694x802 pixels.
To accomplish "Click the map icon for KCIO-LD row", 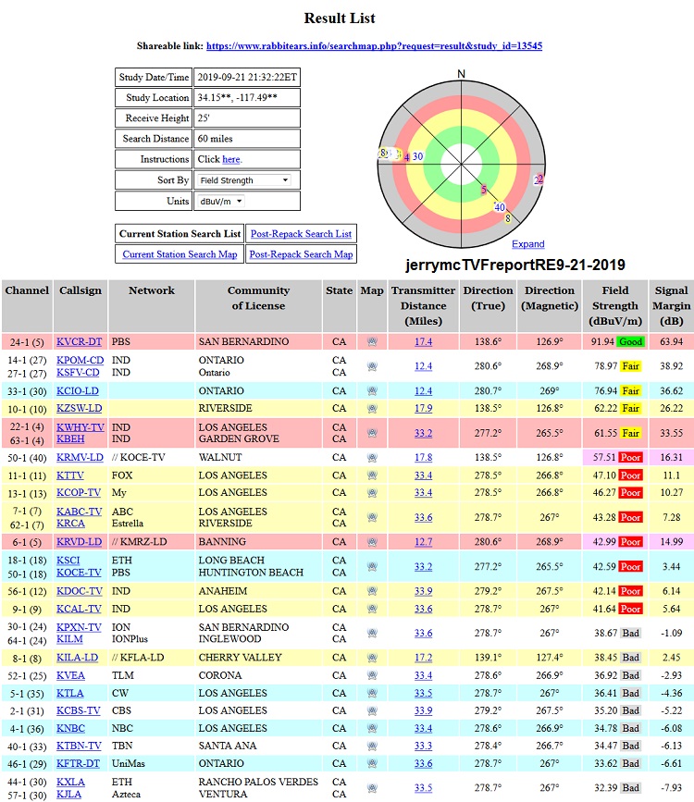I will click(x=371, y=391).
